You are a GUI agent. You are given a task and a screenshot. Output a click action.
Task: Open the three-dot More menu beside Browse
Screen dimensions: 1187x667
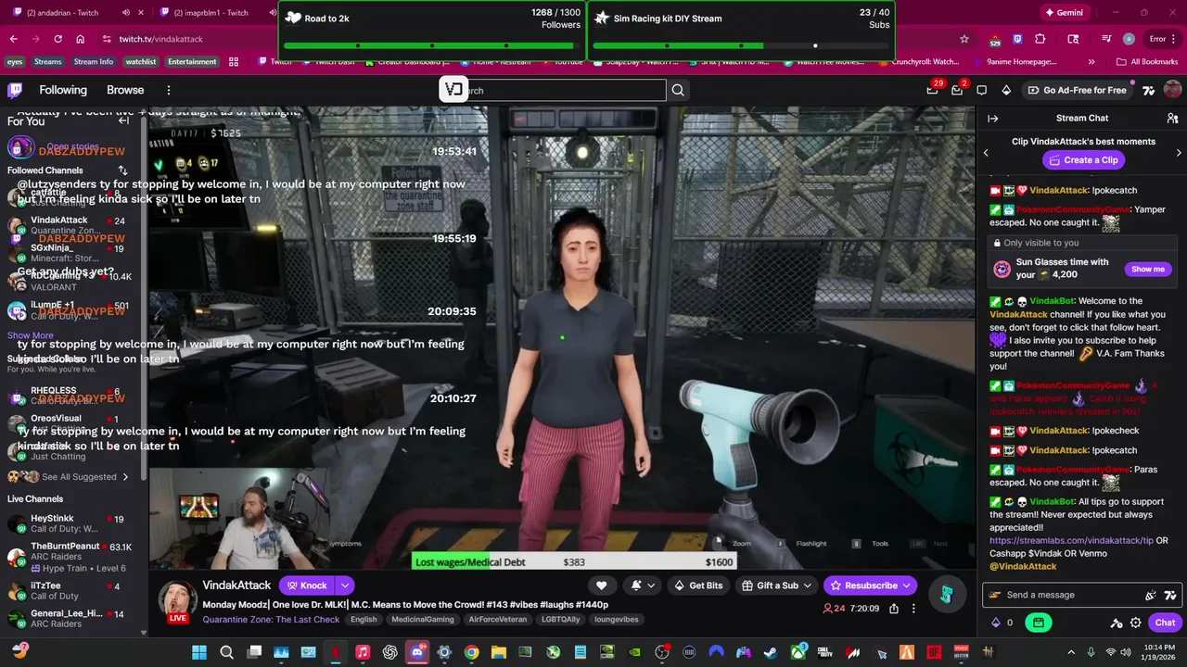pyautogui.click(x=169, y=90)
